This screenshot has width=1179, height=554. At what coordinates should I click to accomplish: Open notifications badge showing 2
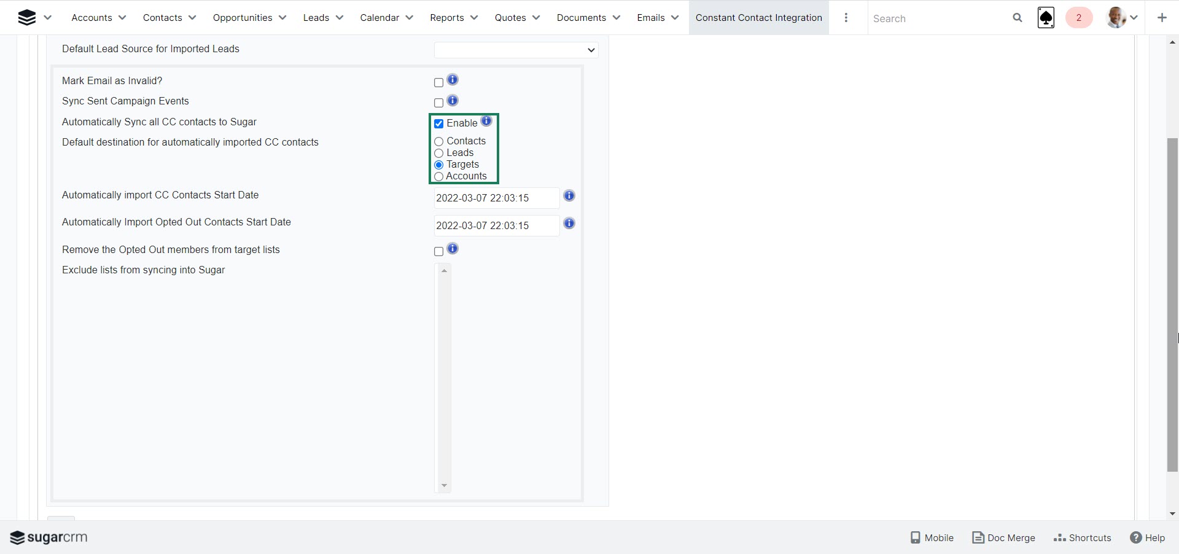click(1079, 18)
